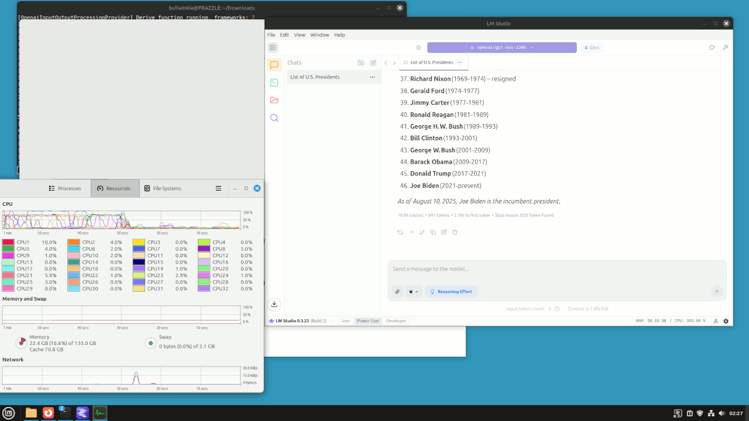
Task: Open the Chat section in LM Studio sidebar
Action: click(274, 65)
